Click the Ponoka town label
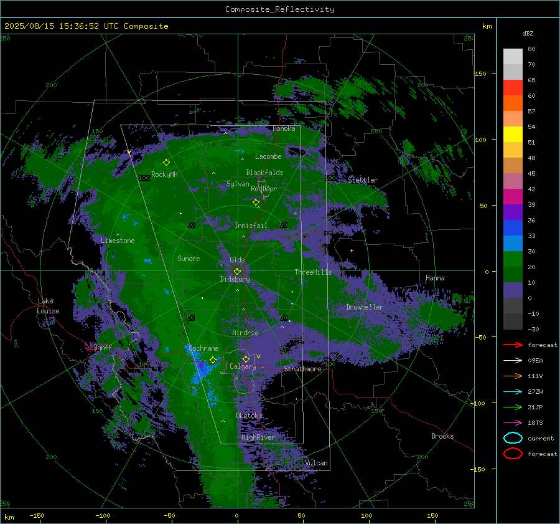The height and width of the screenshot is (524, 560). [x=284, y=128]
